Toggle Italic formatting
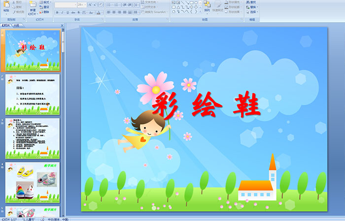345x221 pixels. click(x=62, y=12)
